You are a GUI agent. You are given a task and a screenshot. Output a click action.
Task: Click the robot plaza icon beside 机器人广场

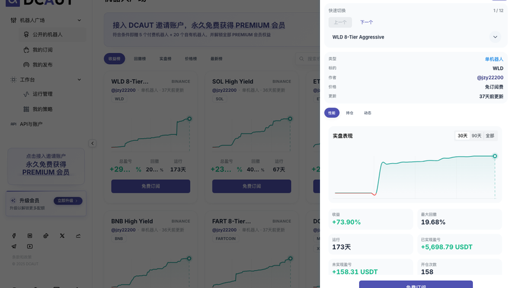tap(13, 20)
